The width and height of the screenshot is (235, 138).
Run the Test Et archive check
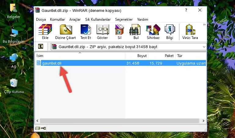coord(86,32)
